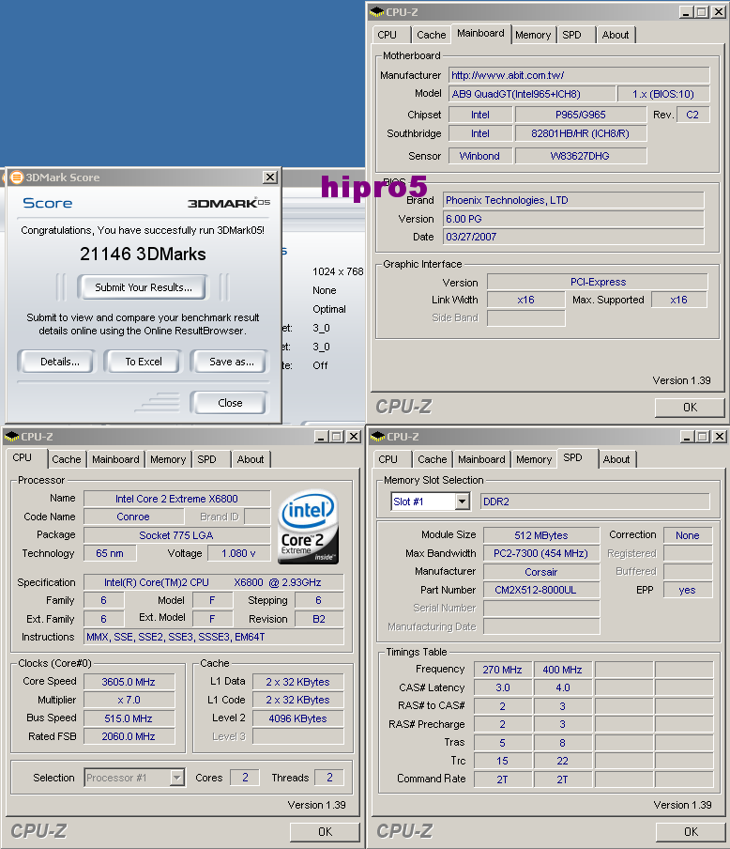Click OK in SPD CPU-Z window
The image size is (730, 849).
click(691, 832)
